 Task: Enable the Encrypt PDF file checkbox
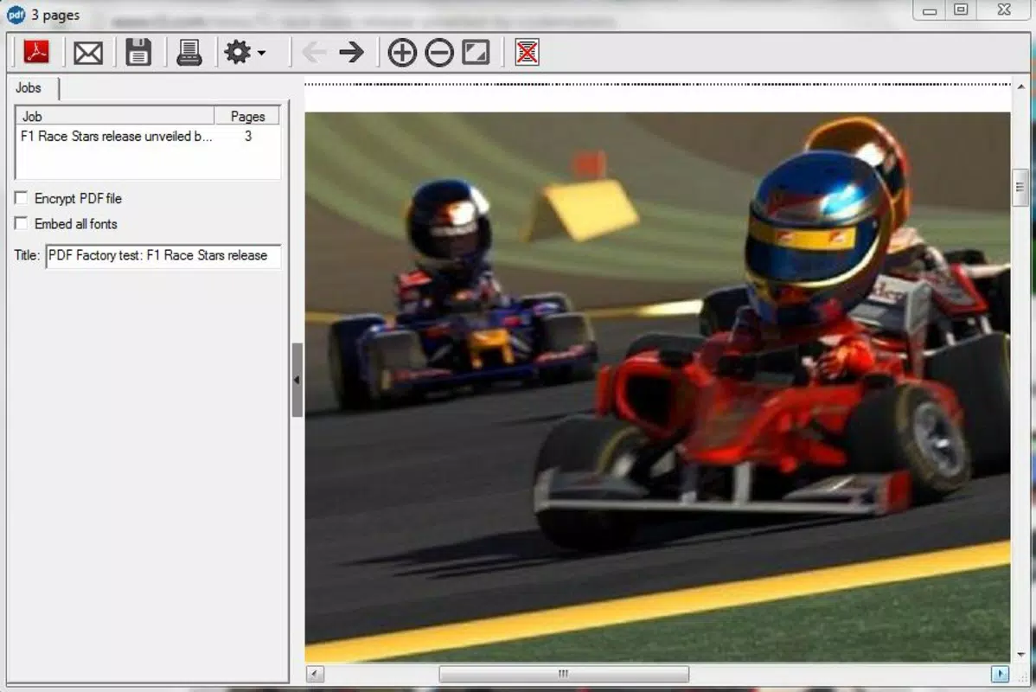point(21,197)
